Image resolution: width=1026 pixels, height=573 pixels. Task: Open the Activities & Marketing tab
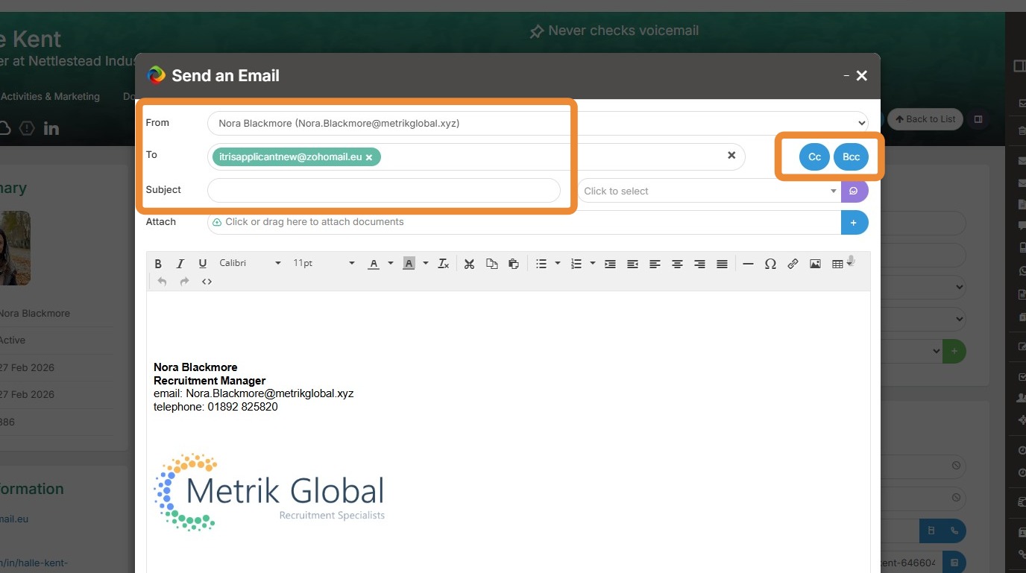click(50, 97)
